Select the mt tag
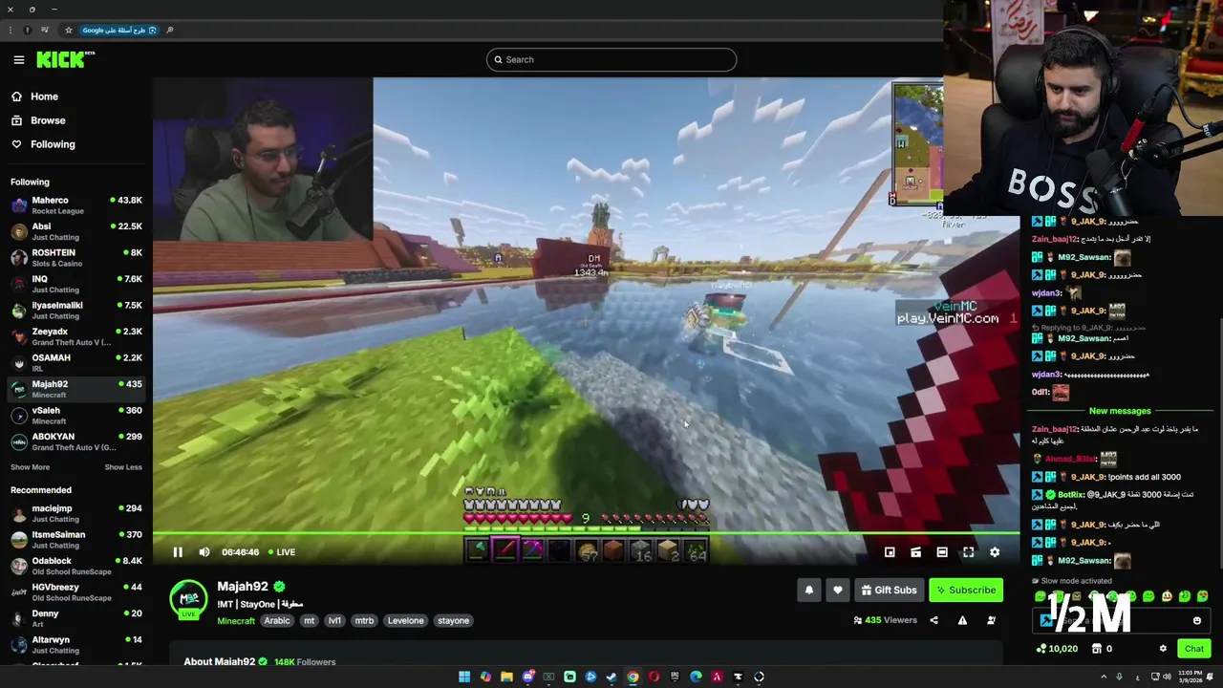1223x688 pixels. click(x=309, y=621)
